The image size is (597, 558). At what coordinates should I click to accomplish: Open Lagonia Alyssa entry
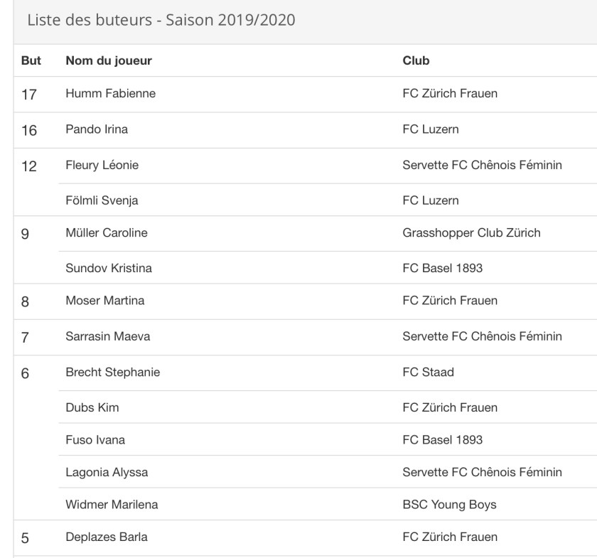click(107, 472)
